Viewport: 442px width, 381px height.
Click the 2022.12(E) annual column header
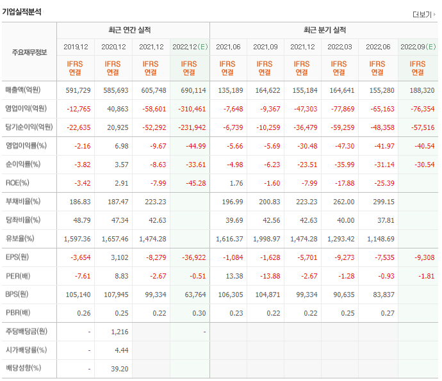click(x=190, y=47)
